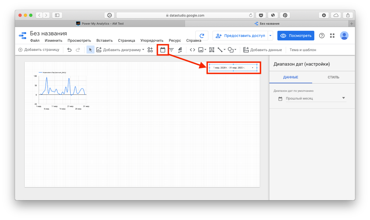This screenshot has height=220, width=370.
Task: Click Добавить страницу button
Action: pyautogui.click(x=39, y=50)
